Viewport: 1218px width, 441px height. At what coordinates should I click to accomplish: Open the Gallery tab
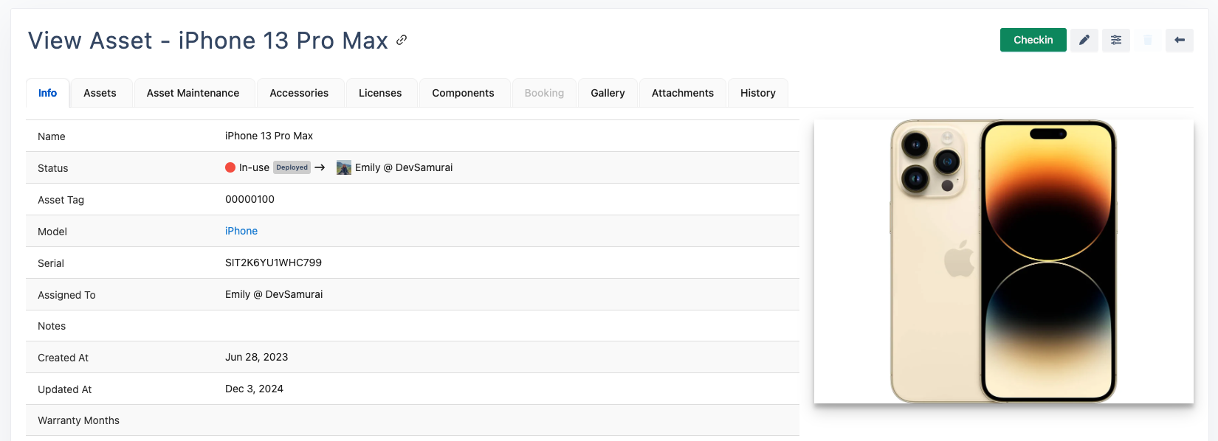point(608,93)
